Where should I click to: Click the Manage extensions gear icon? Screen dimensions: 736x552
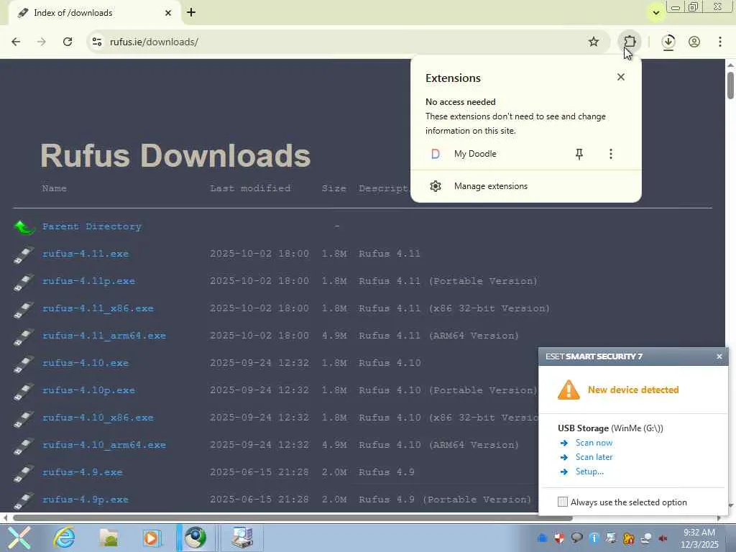click(x=436, y=186)
